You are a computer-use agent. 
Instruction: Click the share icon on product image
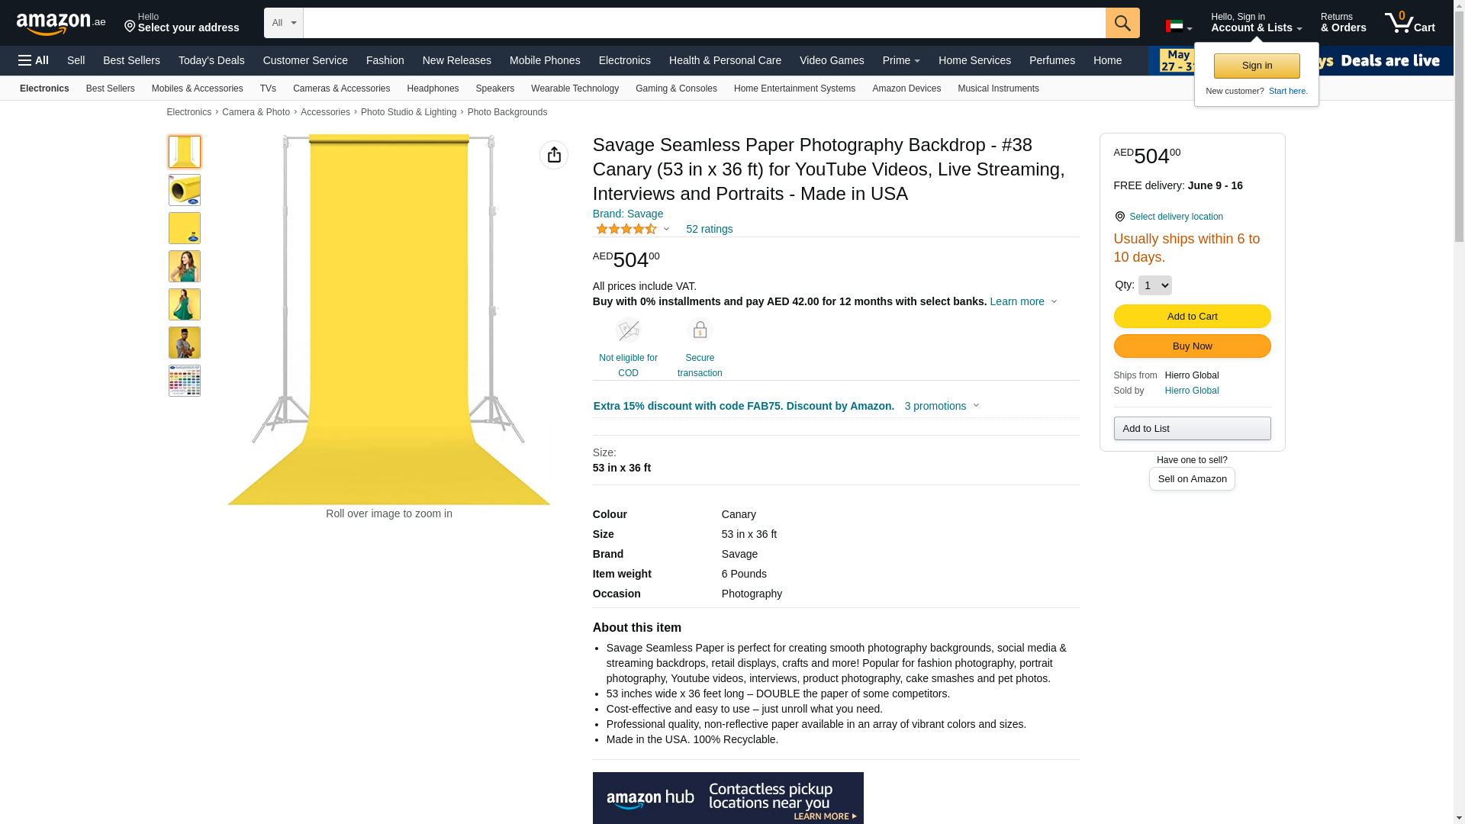[x=554, y=155]
